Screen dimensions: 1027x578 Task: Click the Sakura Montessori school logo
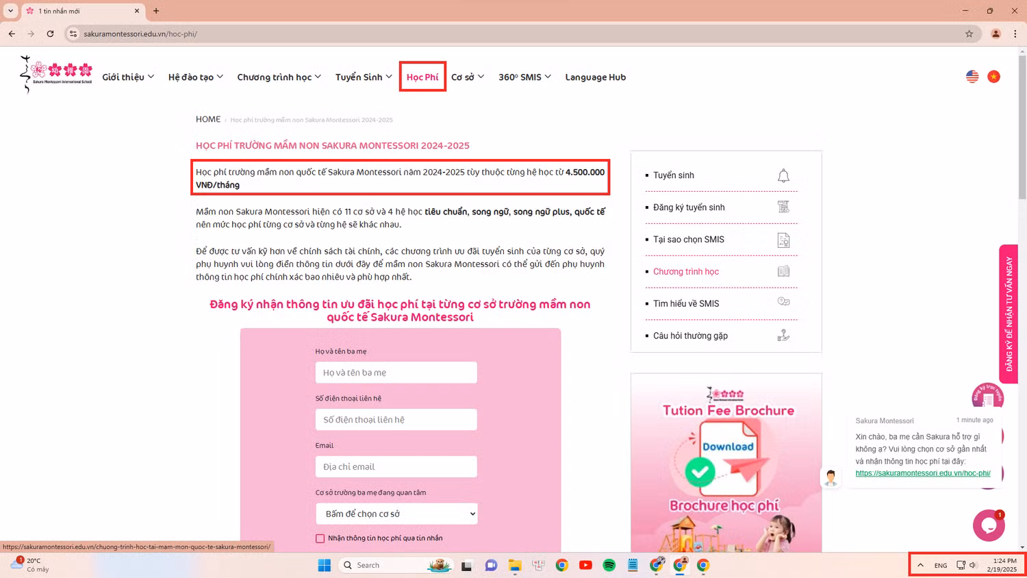click(56, 74)
